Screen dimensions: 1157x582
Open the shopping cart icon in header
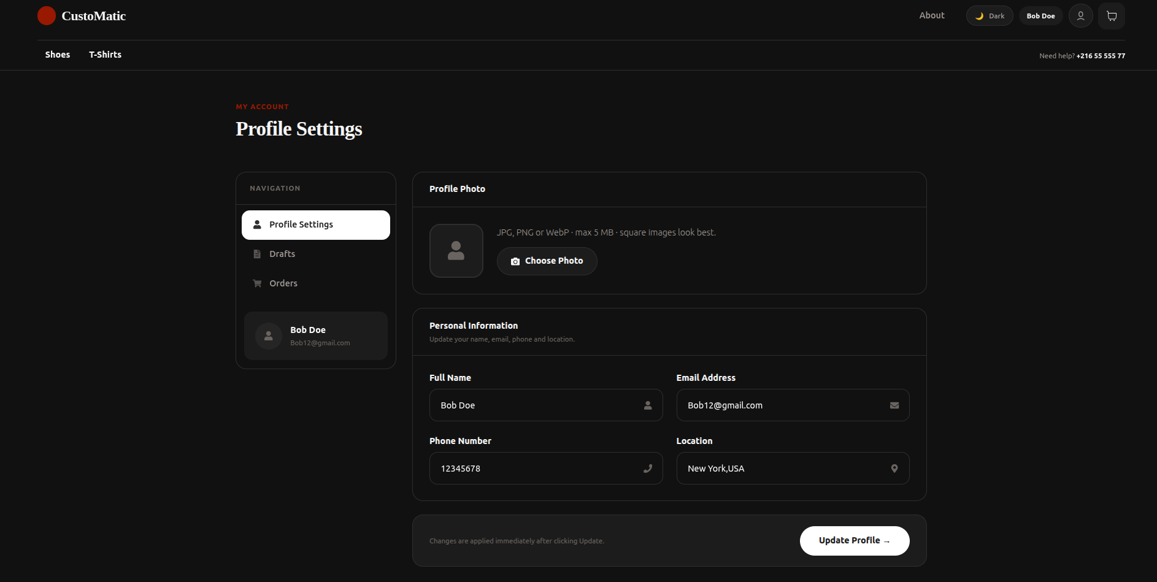(x=1112, y=16)
